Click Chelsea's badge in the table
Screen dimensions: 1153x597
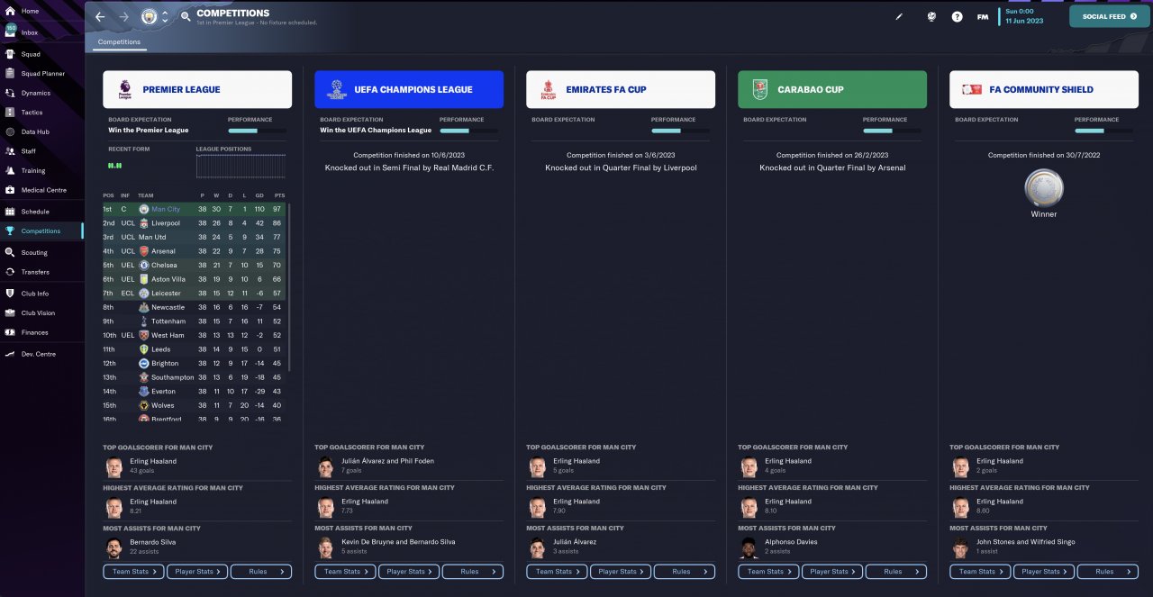(144, 266)
